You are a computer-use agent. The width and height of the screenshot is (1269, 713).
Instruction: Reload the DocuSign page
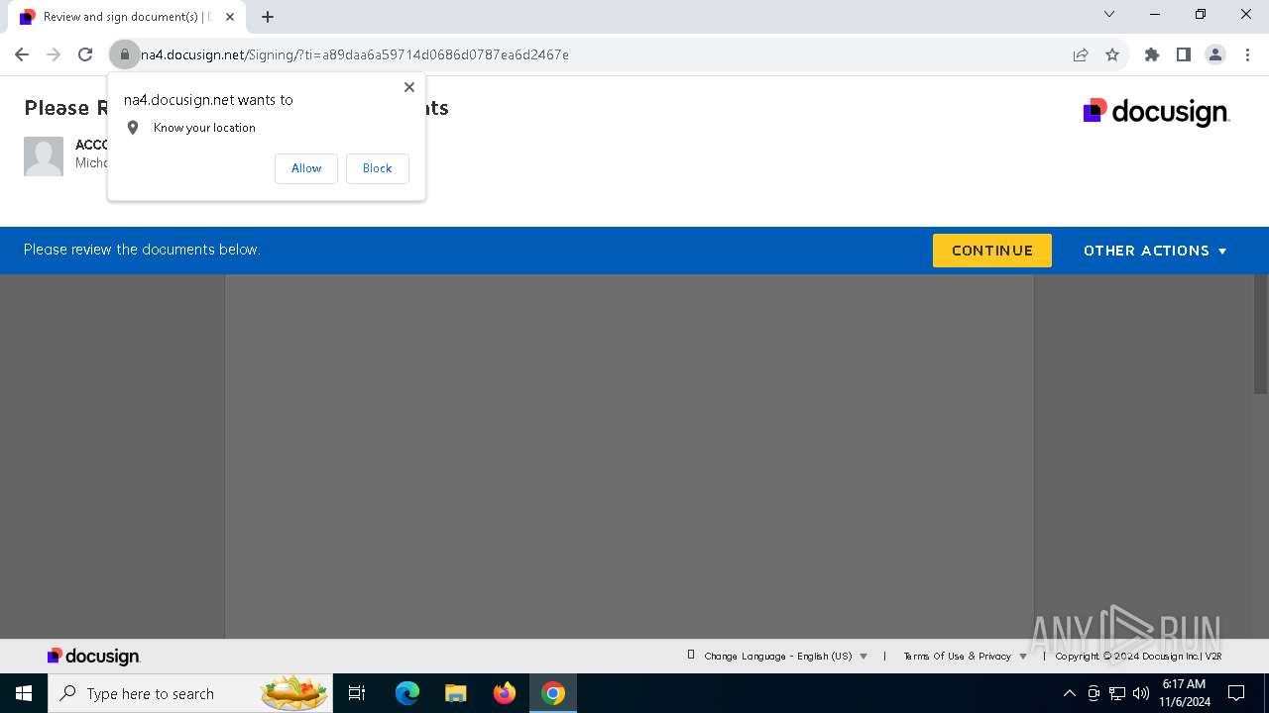tap(85, 54)
